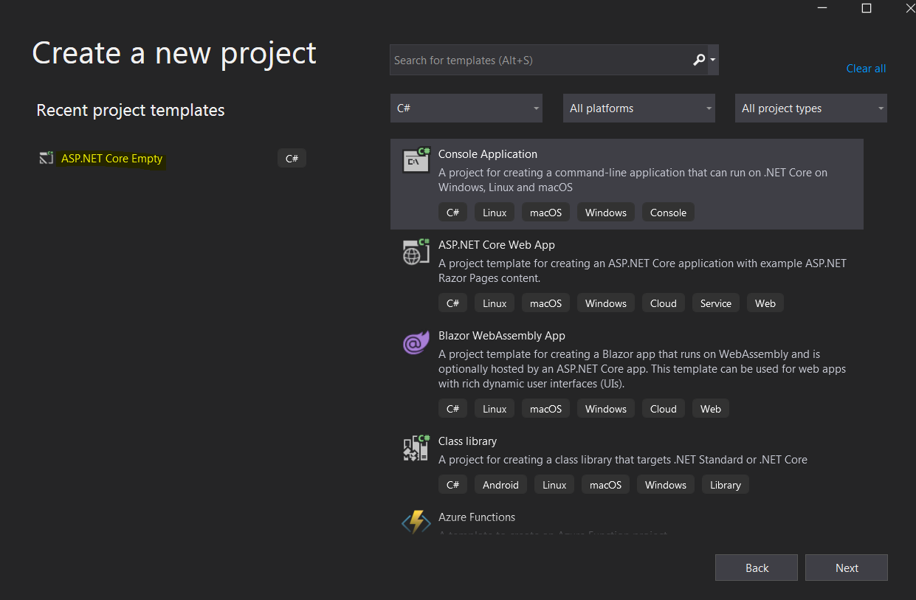Click the Web tag under ASP.NET Core Web App
The image size is (916, 600).
[x=765, y=303]
